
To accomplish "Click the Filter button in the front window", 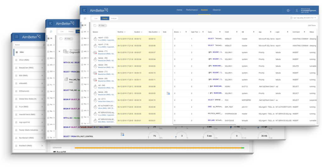I will (102, 26).
